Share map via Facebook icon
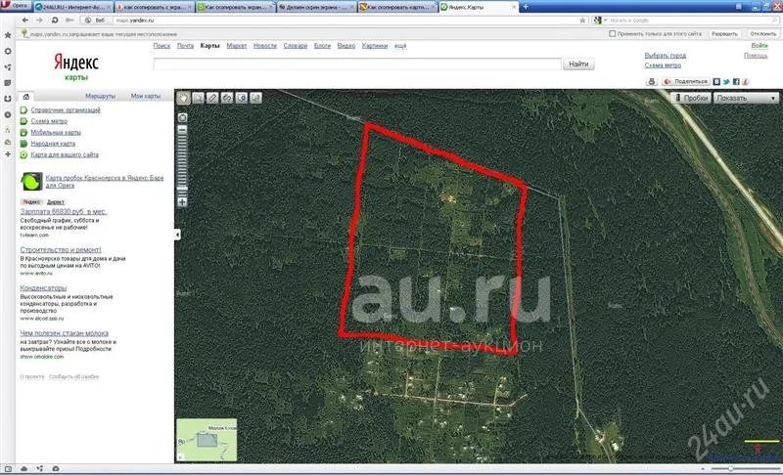The image size is (783, 475). point(736,81)
